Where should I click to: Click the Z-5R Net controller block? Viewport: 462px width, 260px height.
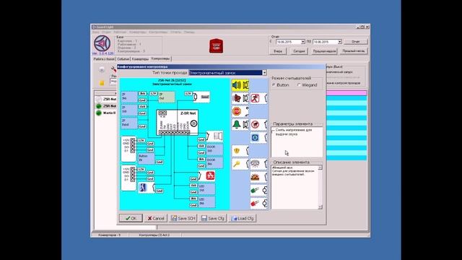tap(178, 122)
